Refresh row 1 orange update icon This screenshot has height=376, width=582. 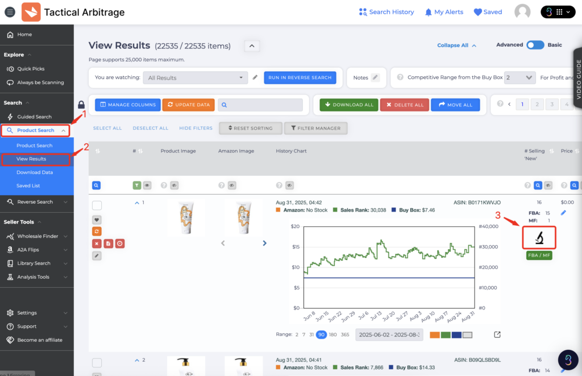pyautogui.click(x=97, y=232)
